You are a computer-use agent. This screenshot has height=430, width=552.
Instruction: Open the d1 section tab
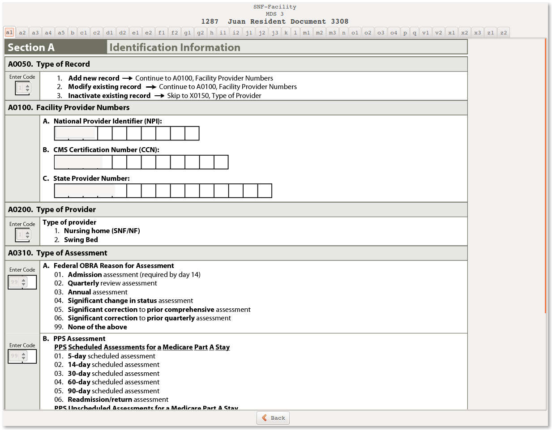pyautogui.click(x=110, y=33)
